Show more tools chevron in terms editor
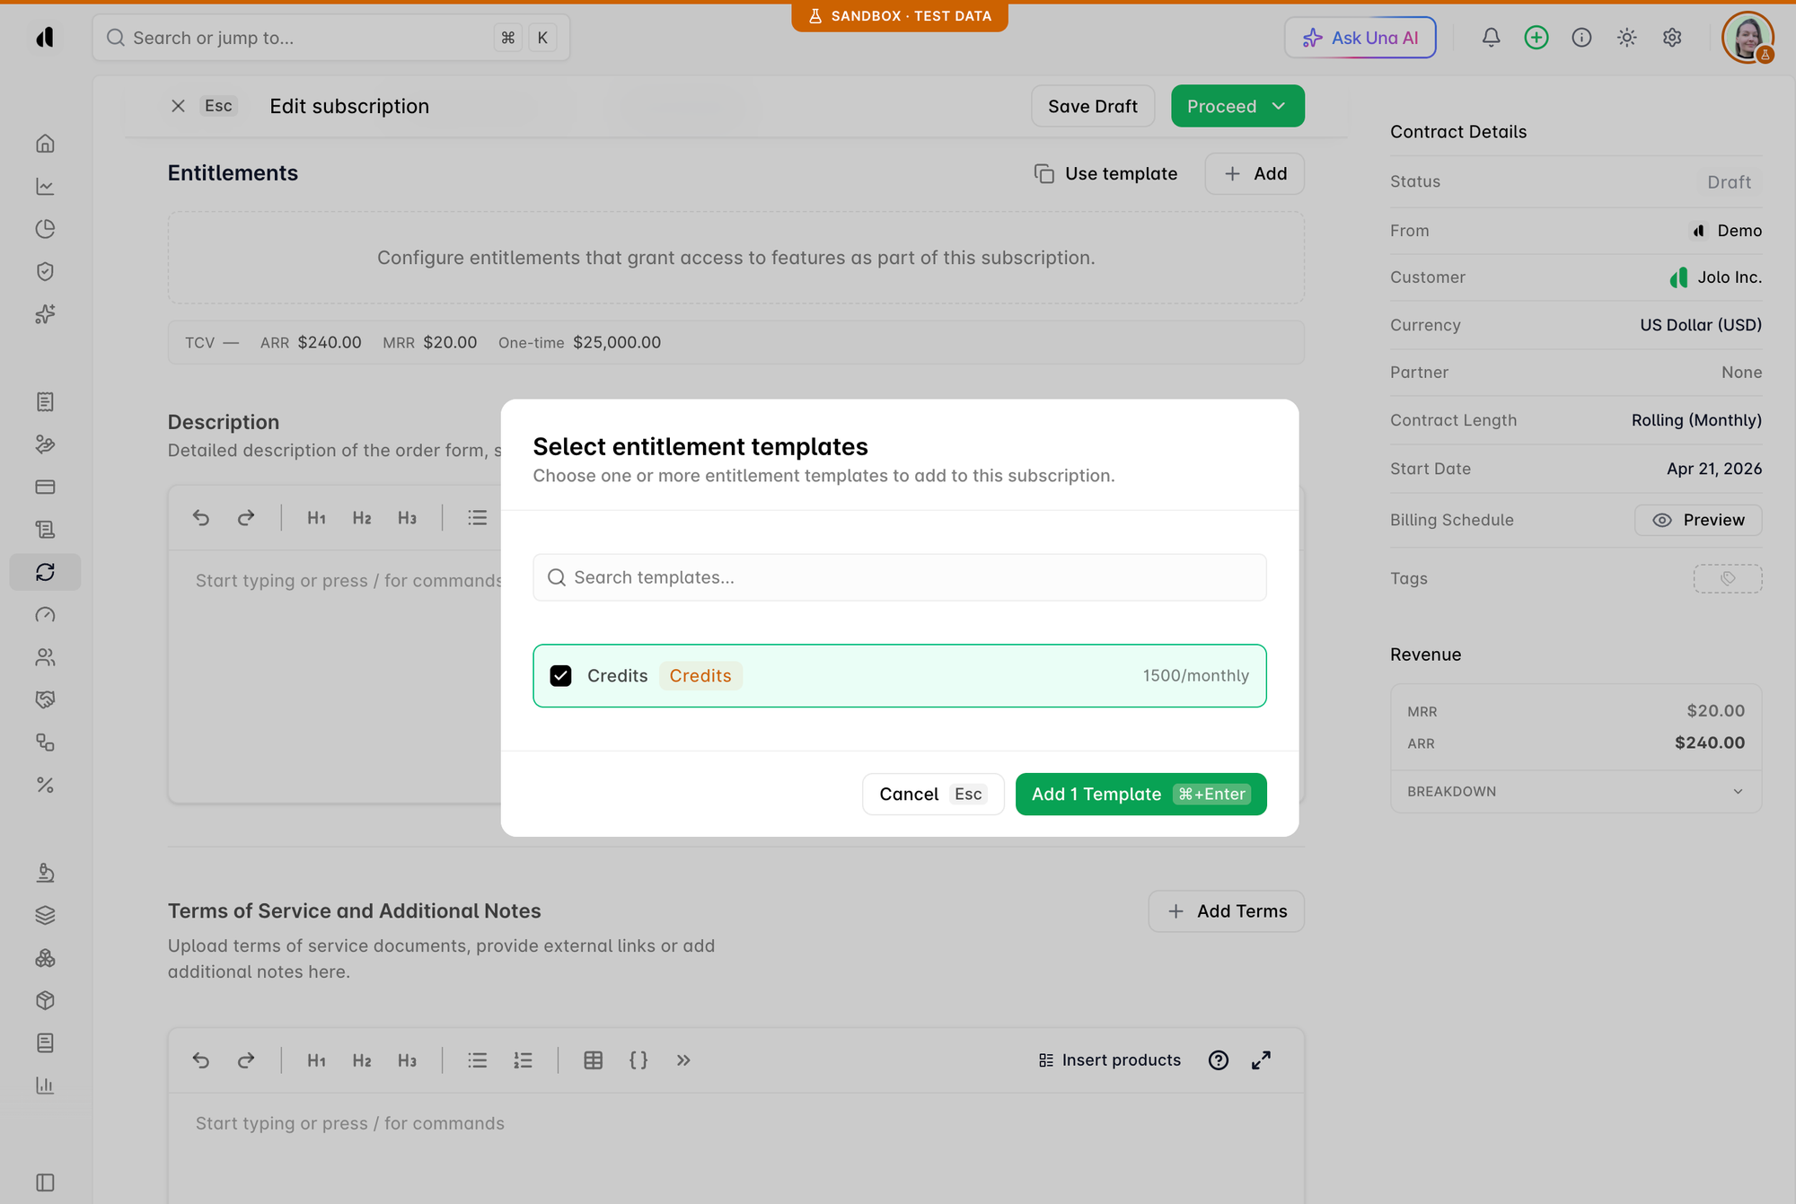Screen dimensions: 1796x1204 tap(683, 1060)
